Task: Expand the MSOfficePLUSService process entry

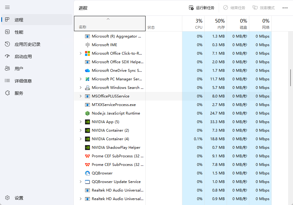Action: [80, 96]
